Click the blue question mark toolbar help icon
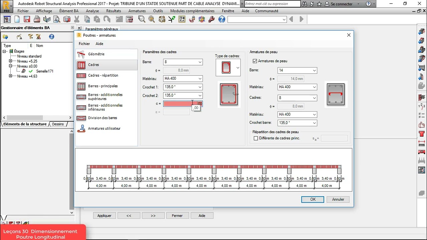 coord(222,19)
